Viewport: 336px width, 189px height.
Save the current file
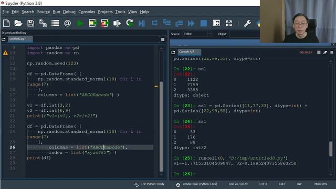(x=30, y=23)
